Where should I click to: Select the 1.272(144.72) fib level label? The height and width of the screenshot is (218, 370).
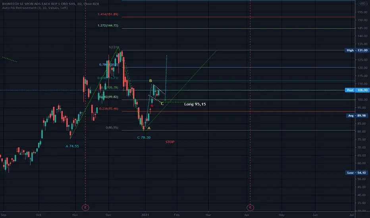coord(108,25)
